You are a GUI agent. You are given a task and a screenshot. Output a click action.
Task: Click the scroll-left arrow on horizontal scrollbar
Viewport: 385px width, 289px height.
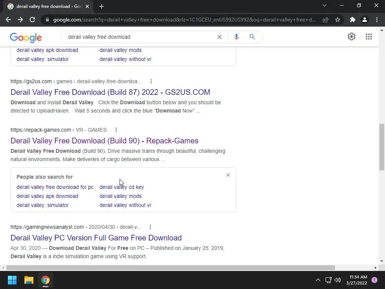(x=3, y=268)
